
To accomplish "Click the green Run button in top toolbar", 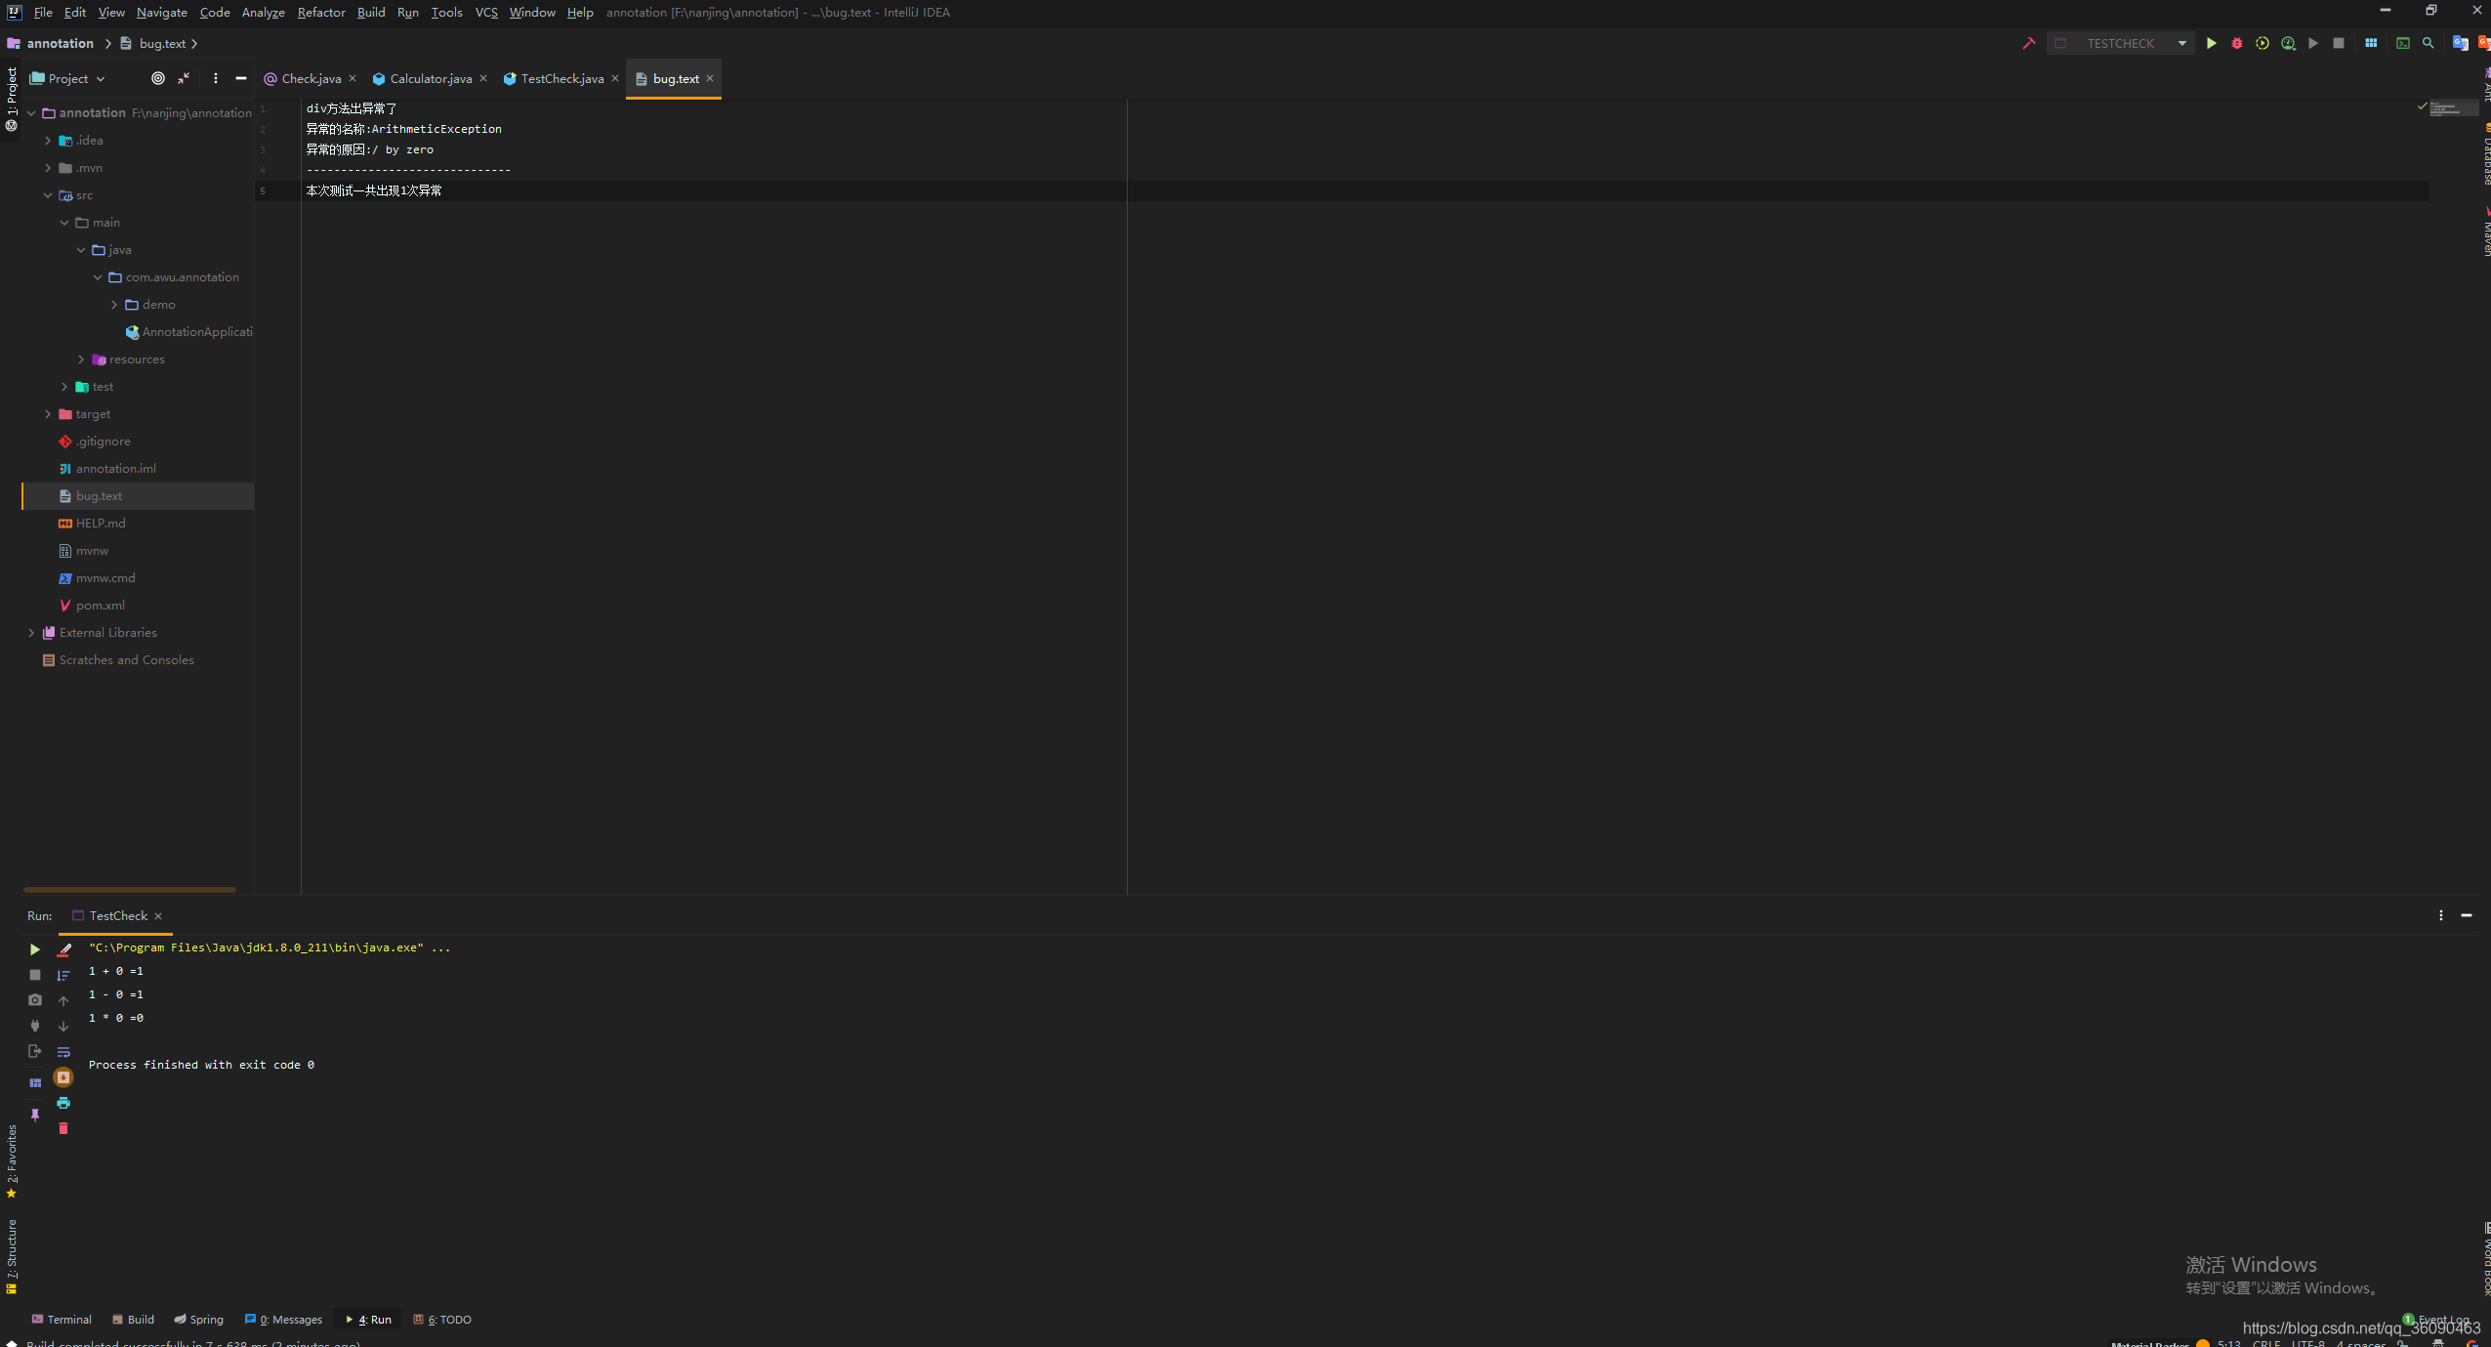I will tap(2211, 43).
